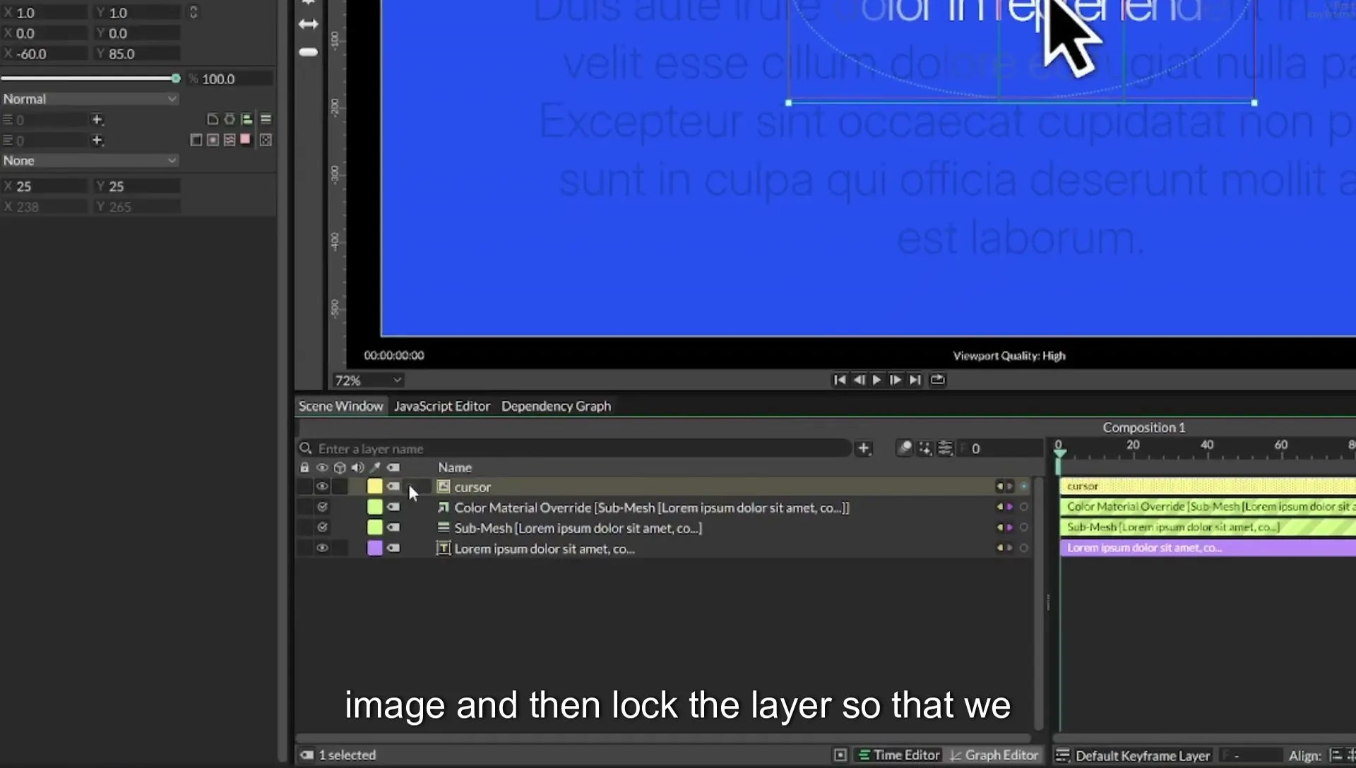Image resolution: width=1356 pixels, height=768 pixels.
Task: Click the green align rows icon
Action: (246, 119)
